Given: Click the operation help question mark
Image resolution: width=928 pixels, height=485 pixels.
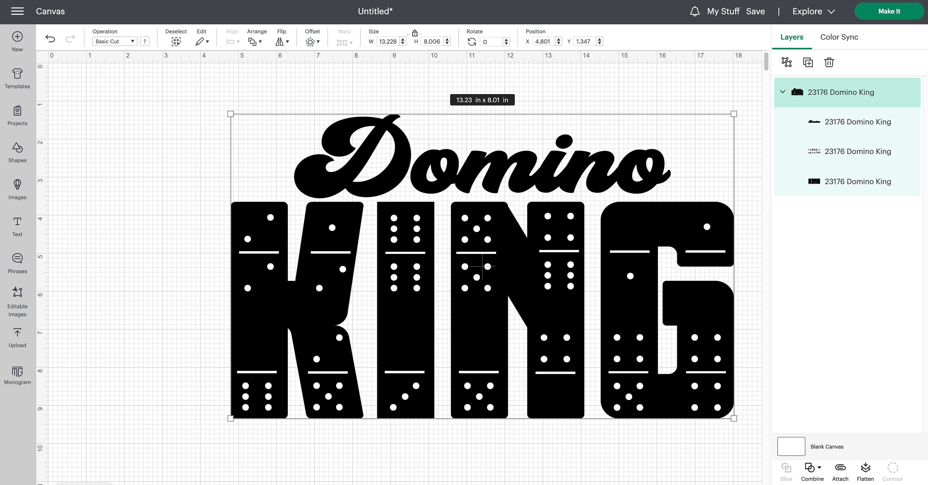Looking at the screenshot, I should [x=144, y=41].
